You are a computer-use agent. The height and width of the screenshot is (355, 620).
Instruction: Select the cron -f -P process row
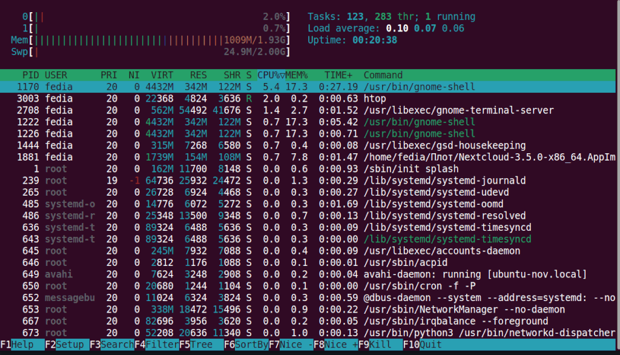308,286
